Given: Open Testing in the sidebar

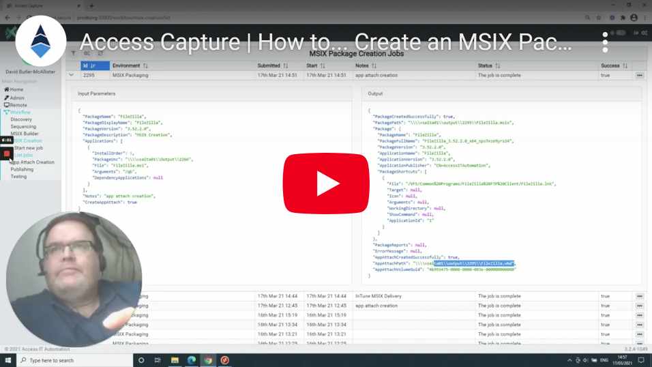Looking at the screenshot, I should [x=18, y=177].
